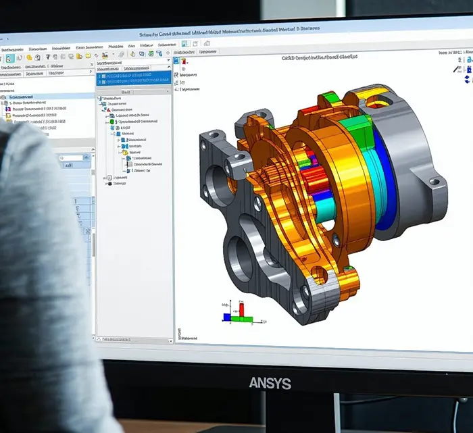Click the blue double-arrow icon at viewport right edge
The height and width of the screenshot is (433, 473).
tap(467, 80)
